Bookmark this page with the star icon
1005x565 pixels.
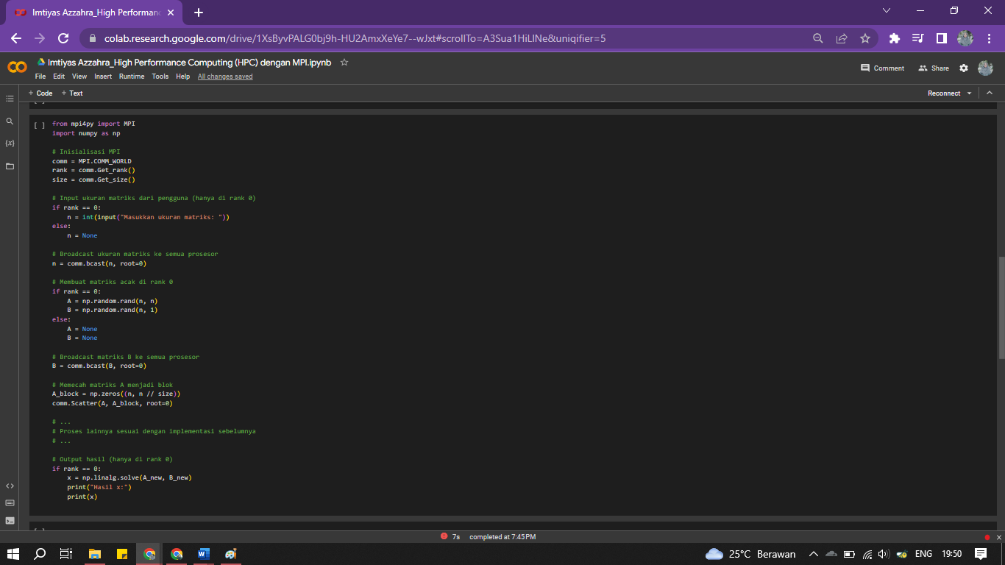[865, 38]
